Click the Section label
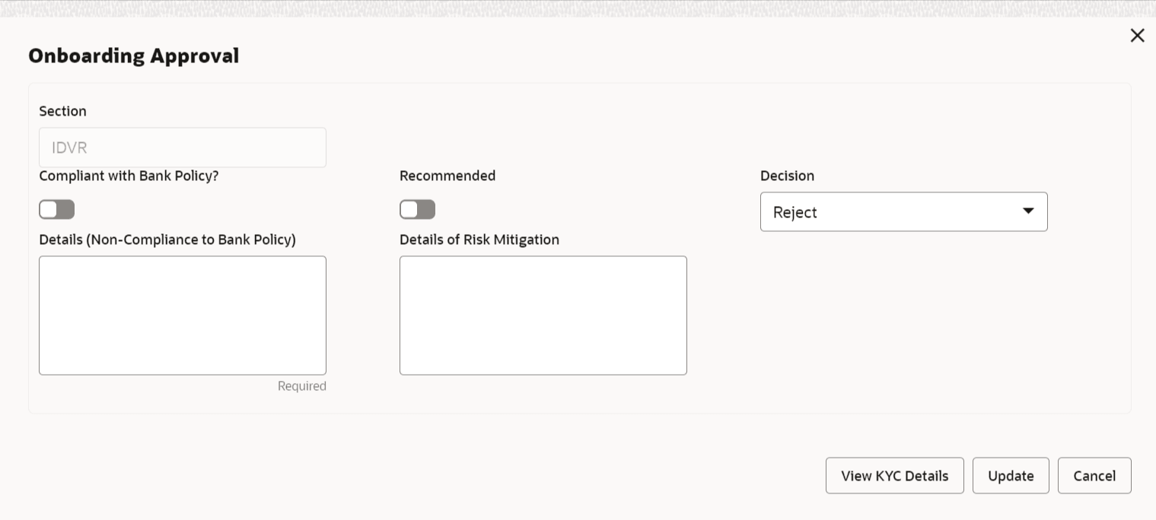This screenshot has width=1156, height=520. 62,111
